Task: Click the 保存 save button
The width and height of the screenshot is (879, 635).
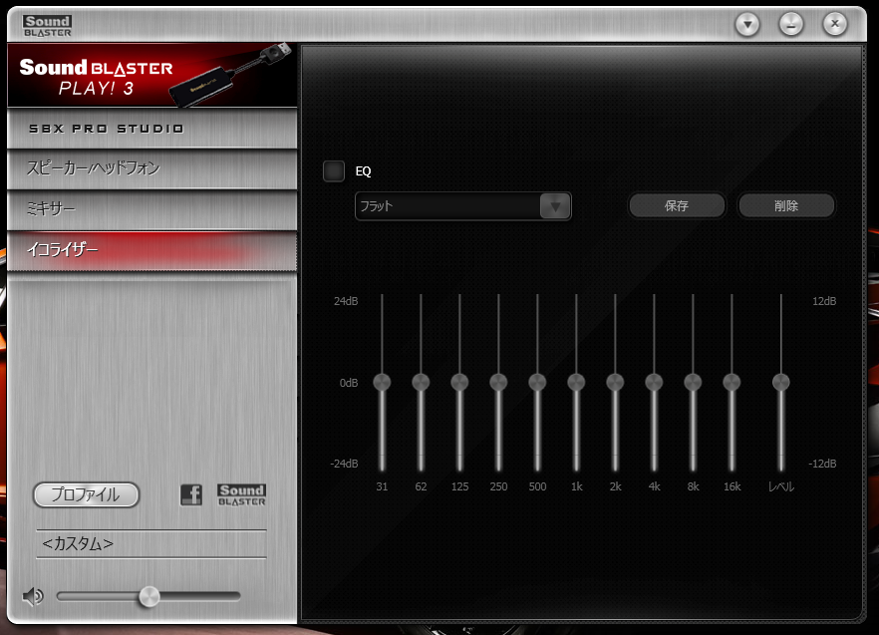Action: tap(677, 206)
